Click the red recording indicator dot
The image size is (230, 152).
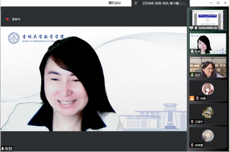[x=7, y=19]
